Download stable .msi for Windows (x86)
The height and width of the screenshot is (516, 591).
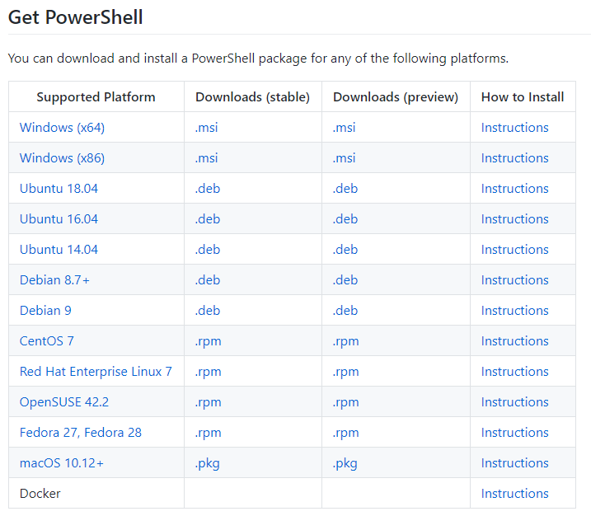207,158
